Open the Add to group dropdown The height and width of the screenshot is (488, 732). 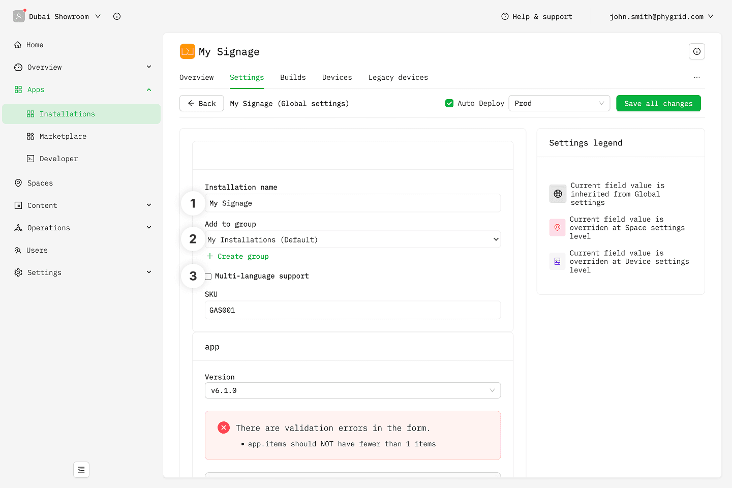coord(353,239)
